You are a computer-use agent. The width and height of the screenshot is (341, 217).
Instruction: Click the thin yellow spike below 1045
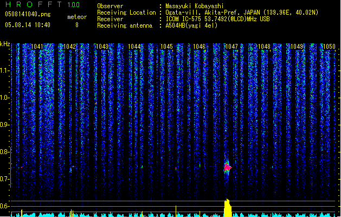(x=176, y=211)
